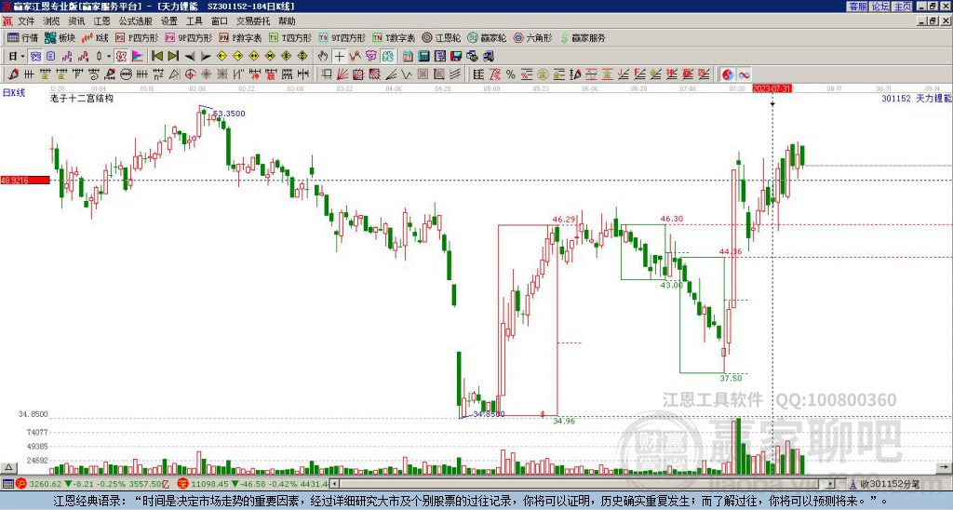Open the 工具 menu
The height and width of the screenshot is (510, 953).
pos(194,21)
